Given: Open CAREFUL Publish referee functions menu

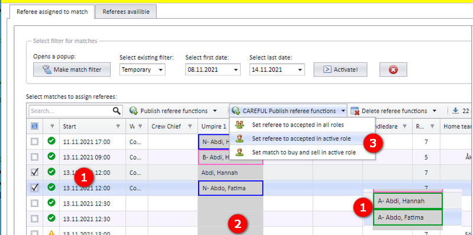Looking at the screenshot, I should pos(288,111).
